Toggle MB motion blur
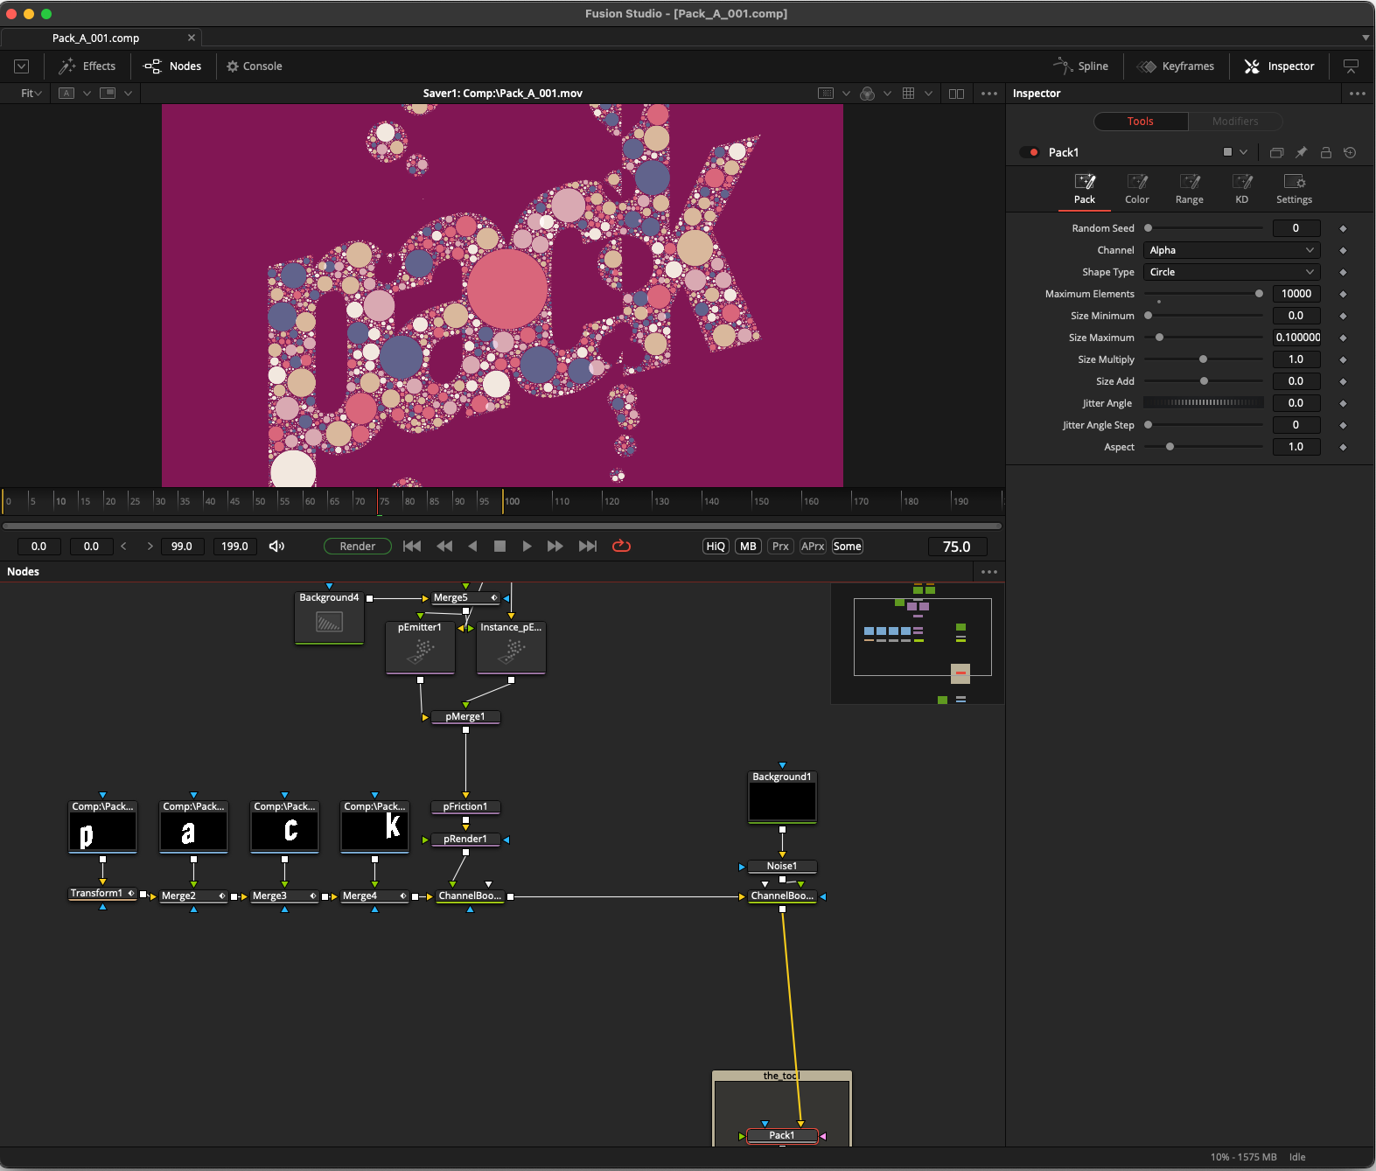 pos(748,547)
